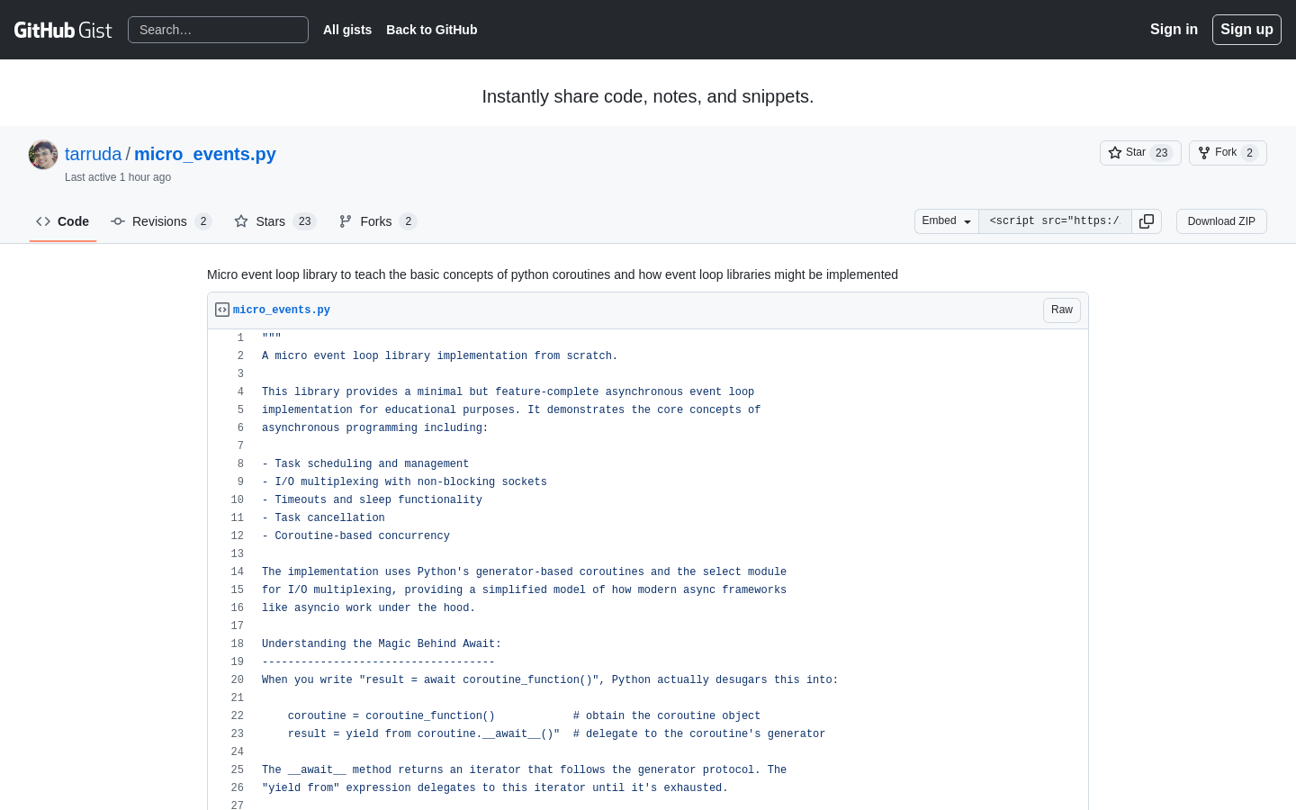Click the star icon in the Stars tab
The image size is (1296, 810).
point(241,221)
